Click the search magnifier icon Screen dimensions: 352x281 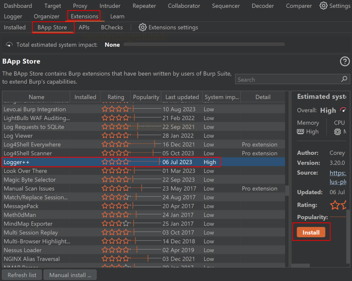coord(344,79)
